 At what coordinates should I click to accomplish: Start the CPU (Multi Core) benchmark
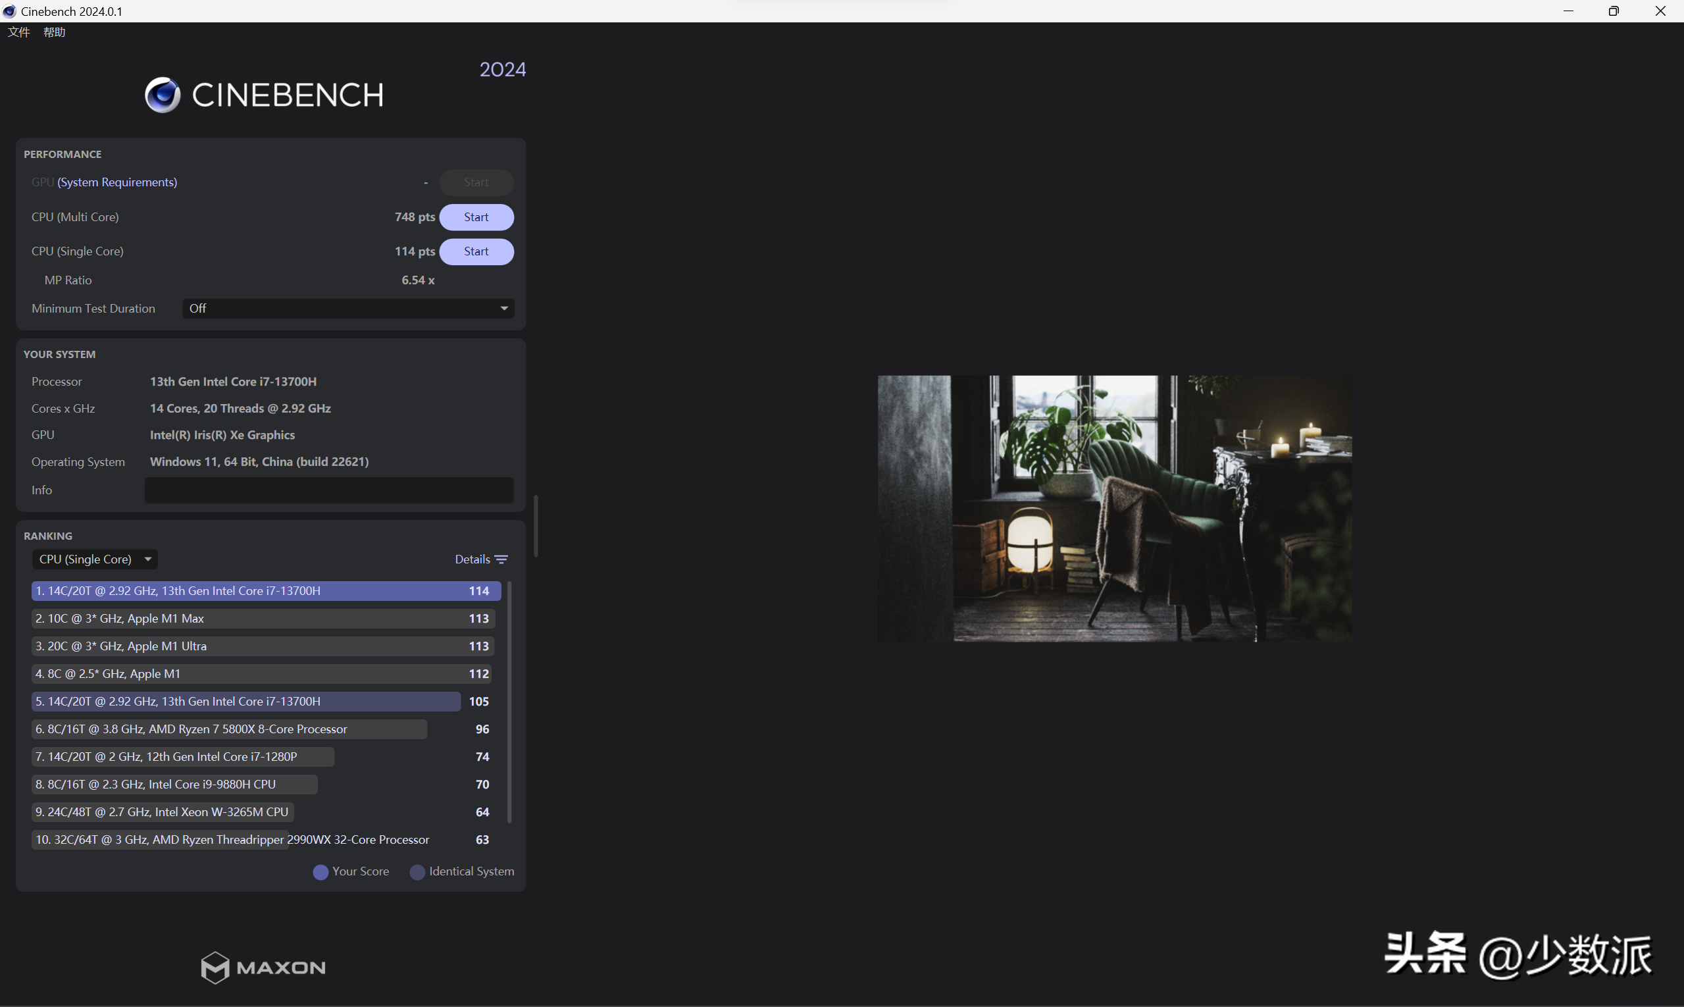pyautogui.click(x=476, y=217)
